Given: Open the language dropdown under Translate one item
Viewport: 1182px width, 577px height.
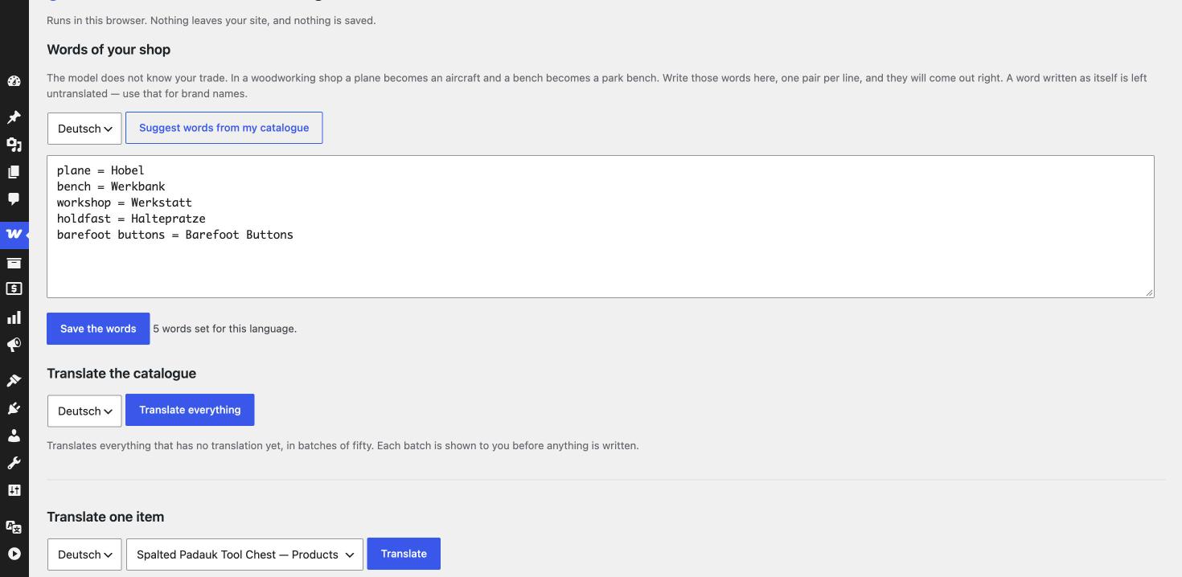Looking at the screenshot, I should click(84, 554).
